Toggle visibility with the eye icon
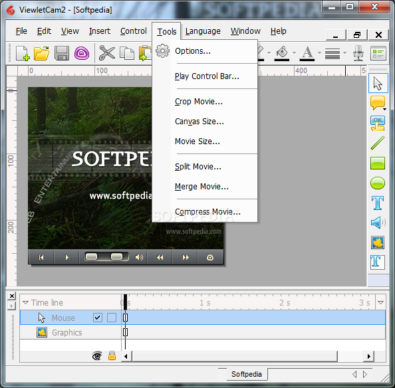This screenshot has width=395, height=388. (97, 356)
